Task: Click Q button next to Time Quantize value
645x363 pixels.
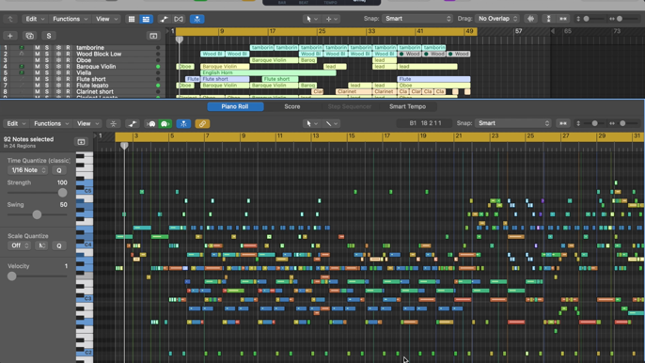Action: (59, 170)
